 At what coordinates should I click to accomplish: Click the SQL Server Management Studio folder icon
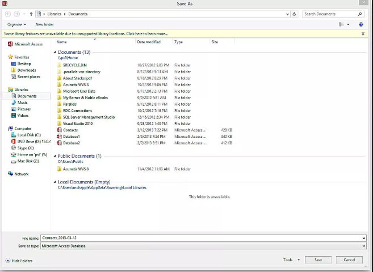(x=59, y=117)
